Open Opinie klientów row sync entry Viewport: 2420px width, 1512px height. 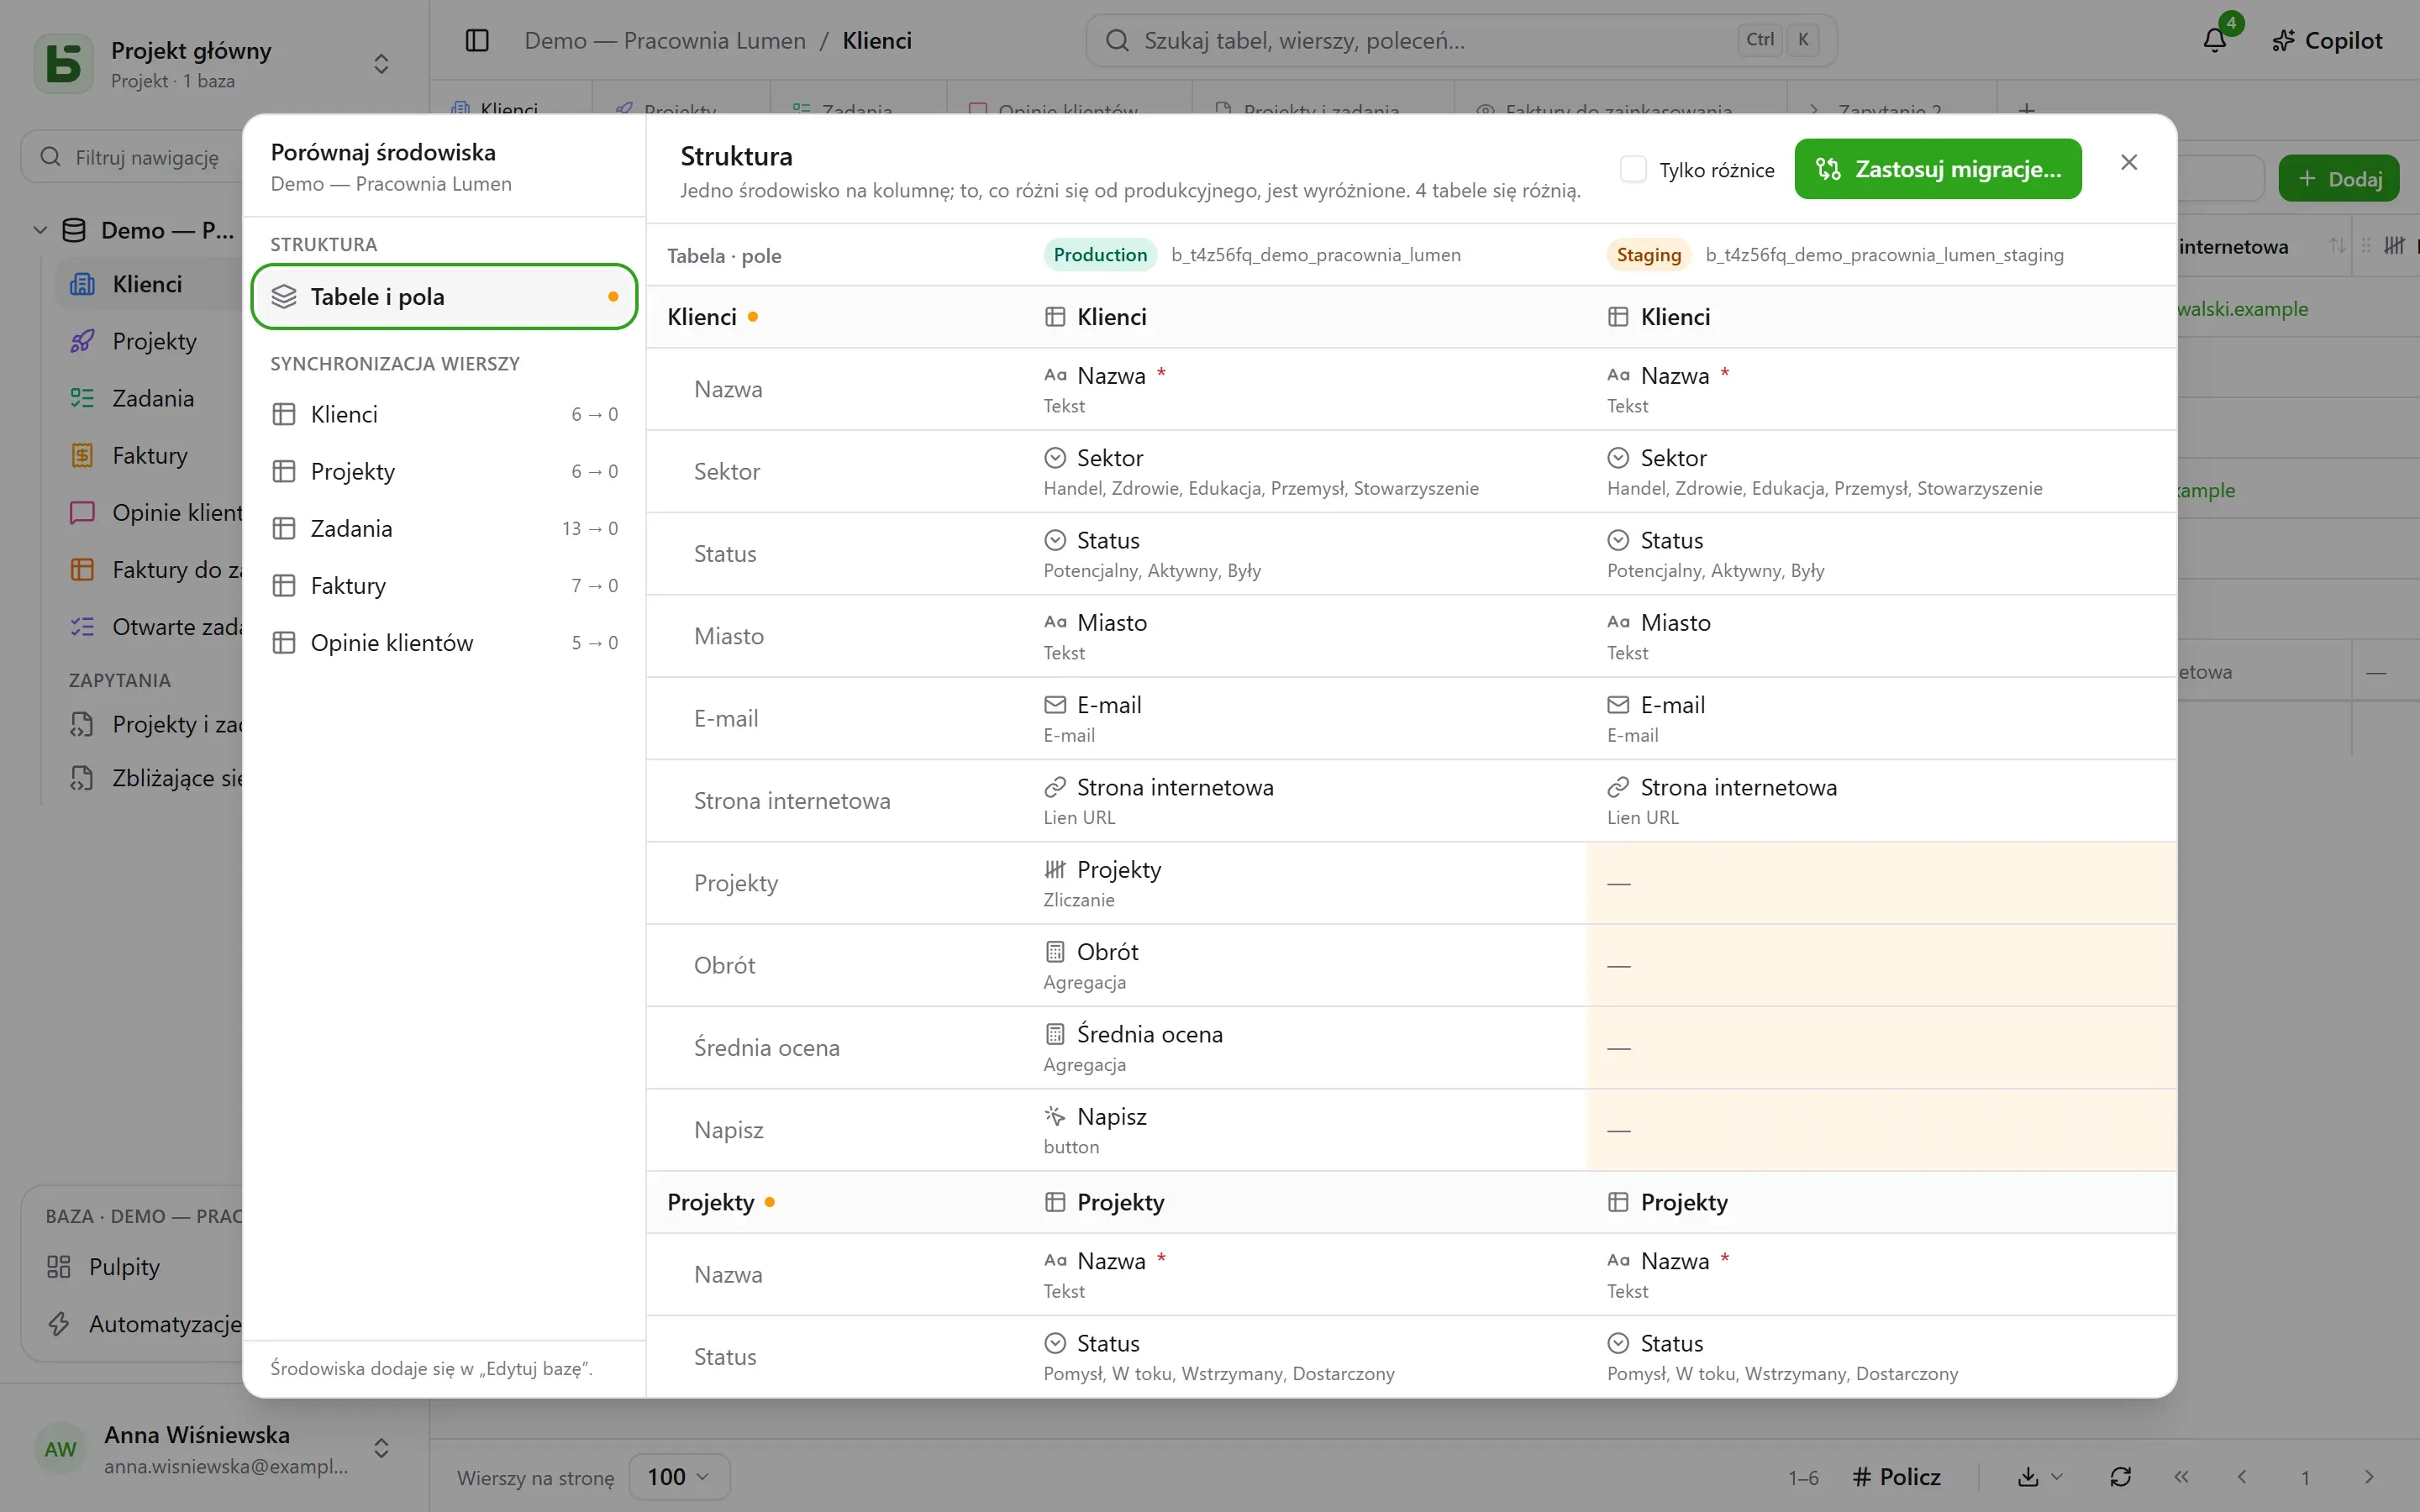tap(444, 642)
